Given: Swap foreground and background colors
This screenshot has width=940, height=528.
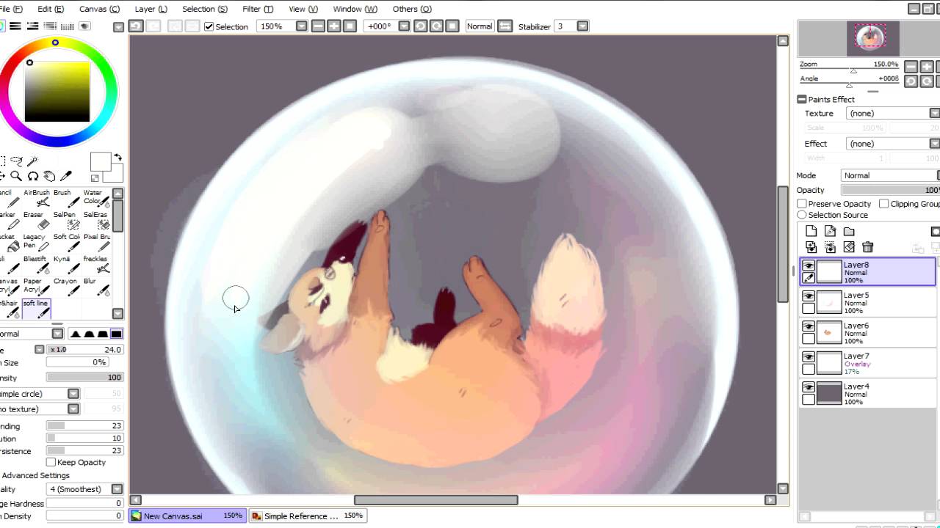Looking at the screenshot, I should (x=117, y=158).
